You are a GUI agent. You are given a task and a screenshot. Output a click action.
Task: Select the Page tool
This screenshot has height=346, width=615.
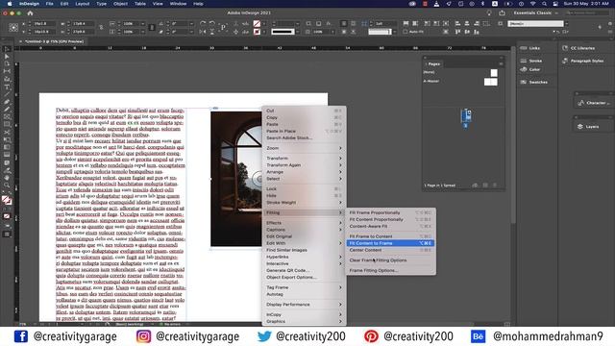[x=7, y=64]
